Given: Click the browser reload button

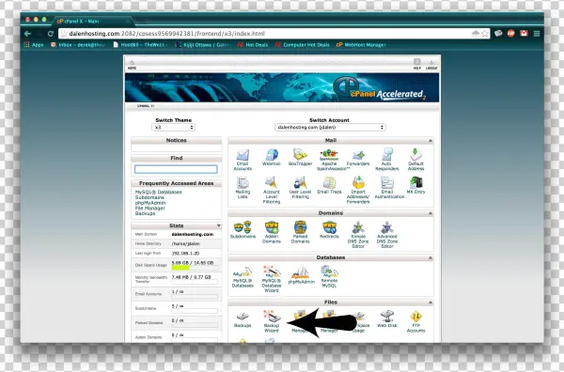Looking at the screenshot, I should coord(51,34).
